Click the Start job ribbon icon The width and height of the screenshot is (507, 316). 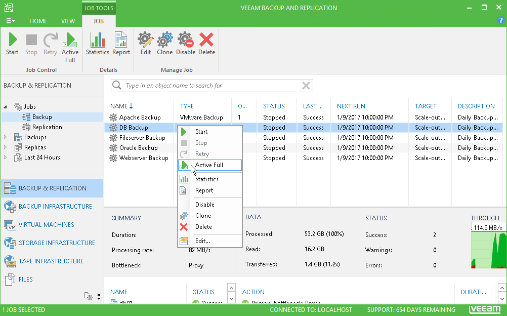12,44
